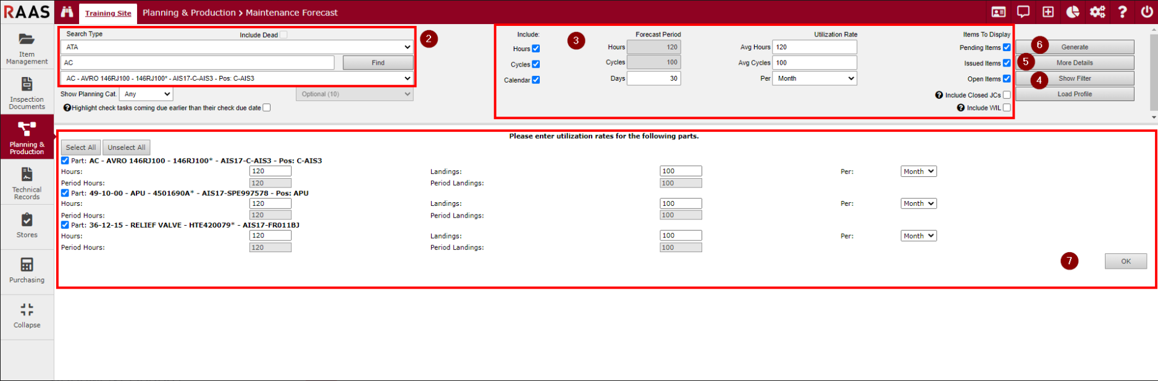Expand Show Planning Cat dropdown
Image resolution: width=1158 pixels, height=381 pixels.
[x=146, y=94]
